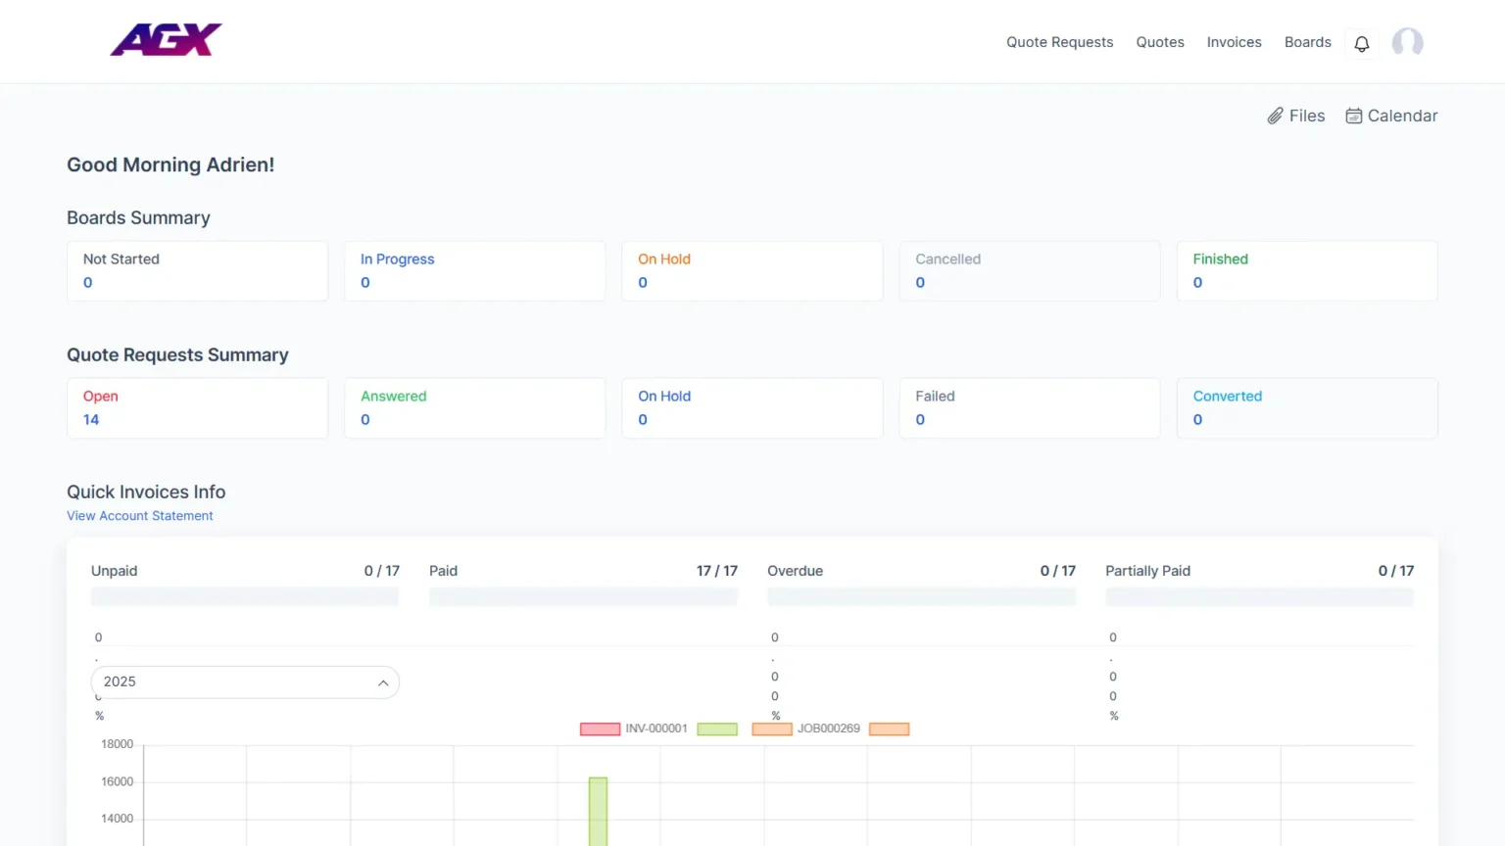Open the Finished boards summary card
The width and height of the screenshot is (1505, 846).
click(x=1306, y=271)
